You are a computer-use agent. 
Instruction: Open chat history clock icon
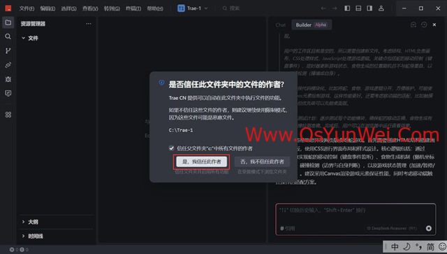coord(424,25)
